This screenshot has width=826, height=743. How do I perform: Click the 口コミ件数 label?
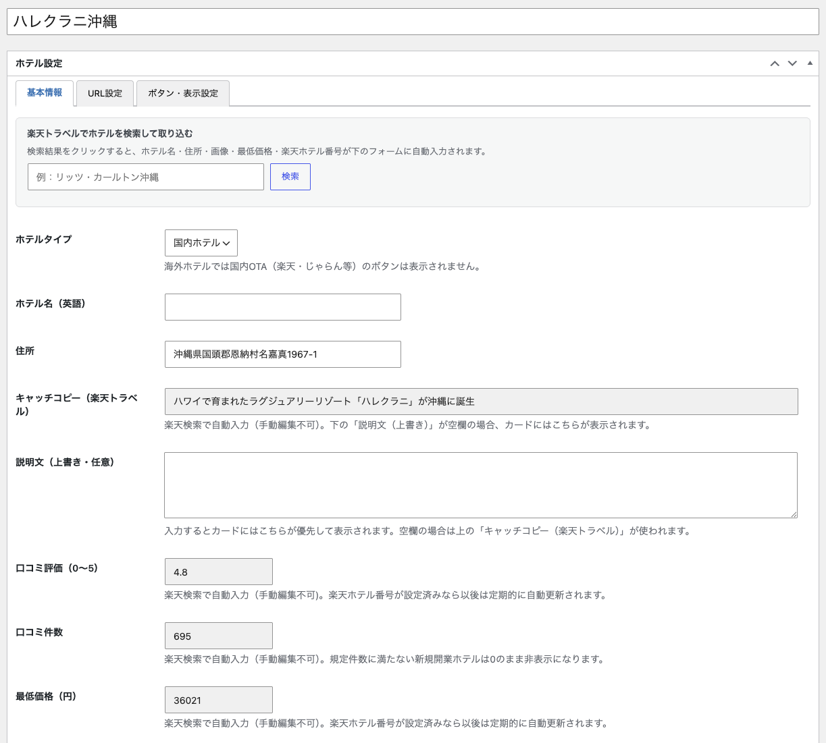click(x=39, y=632)
